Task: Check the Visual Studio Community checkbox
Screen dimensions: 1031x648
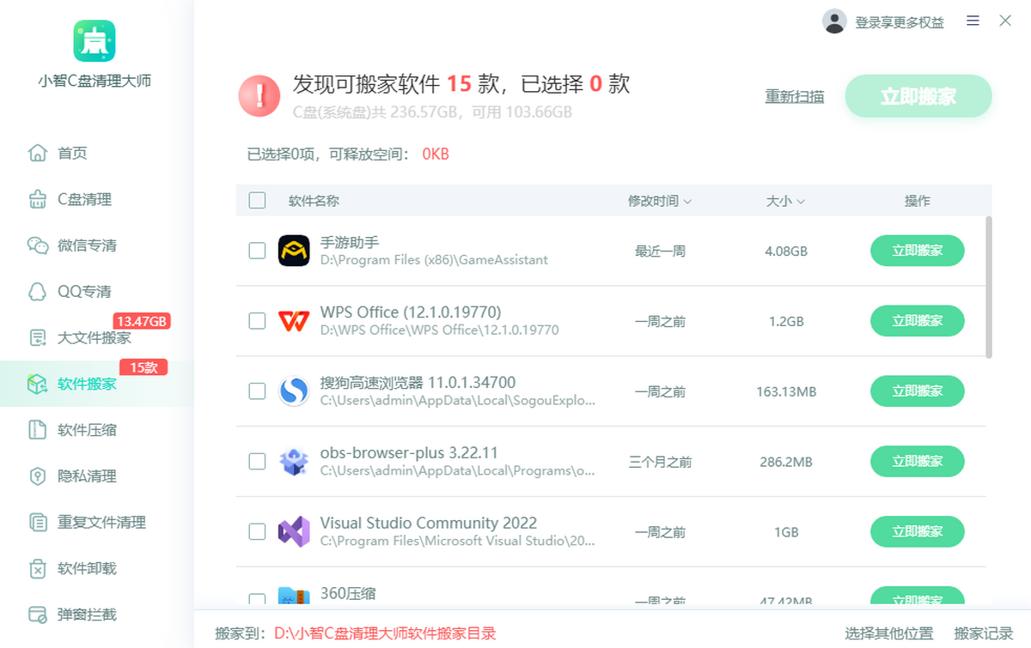Action: click(257, 532)
